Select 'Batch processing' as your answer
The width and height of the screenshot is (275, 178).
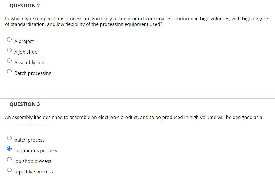(9, 71)
